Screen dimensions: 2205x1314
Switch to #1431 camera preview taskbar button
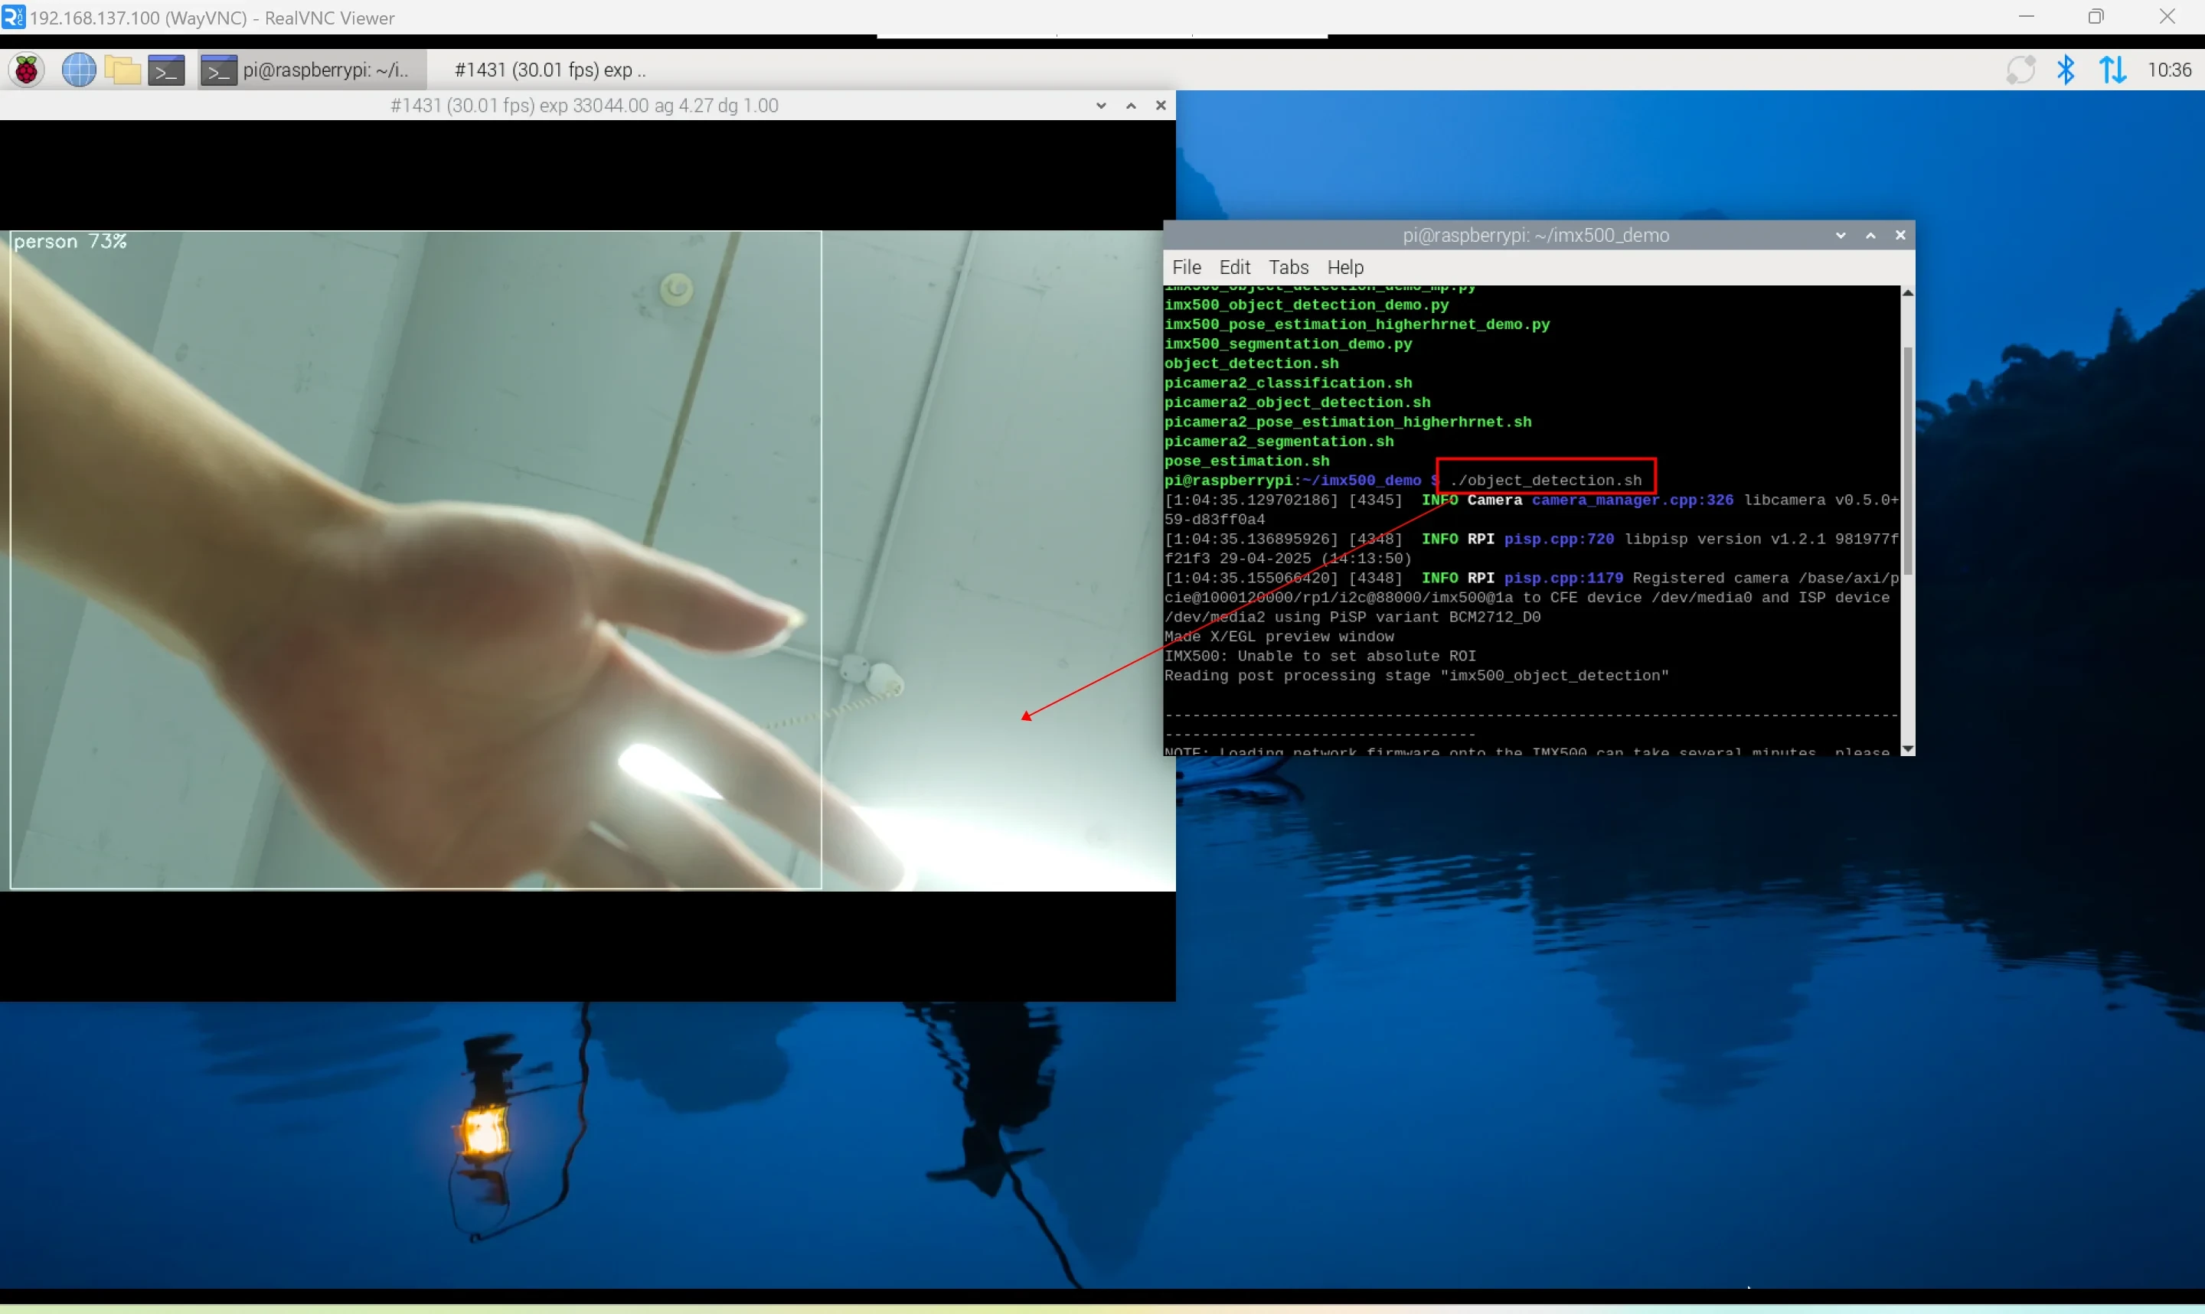click(549, 70)
